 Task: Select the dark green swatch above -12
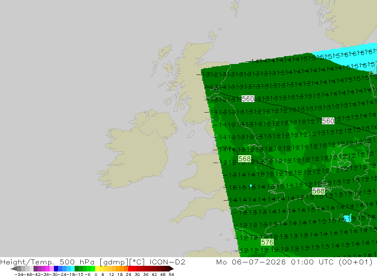coord(77,268)
